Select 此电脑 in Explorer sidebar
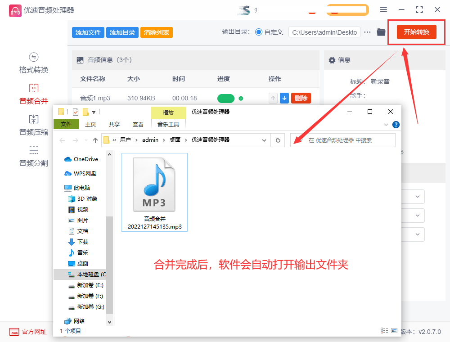Screen dimensions: 450x342 click(77, 188)
